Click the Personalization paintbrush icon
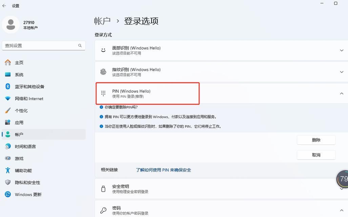Viewport: 348px width, 217px height. coord(8,111)
